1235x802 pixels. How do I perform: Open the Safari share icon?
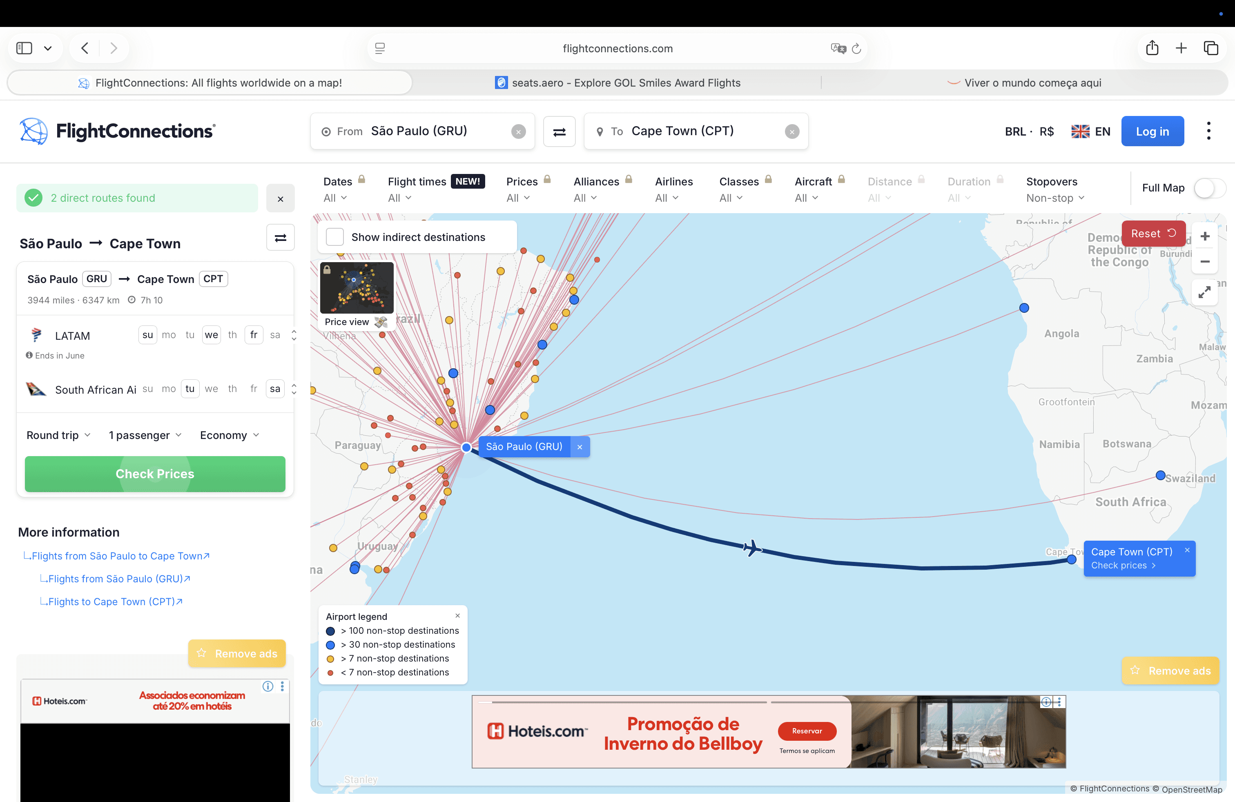point(1152,48)
